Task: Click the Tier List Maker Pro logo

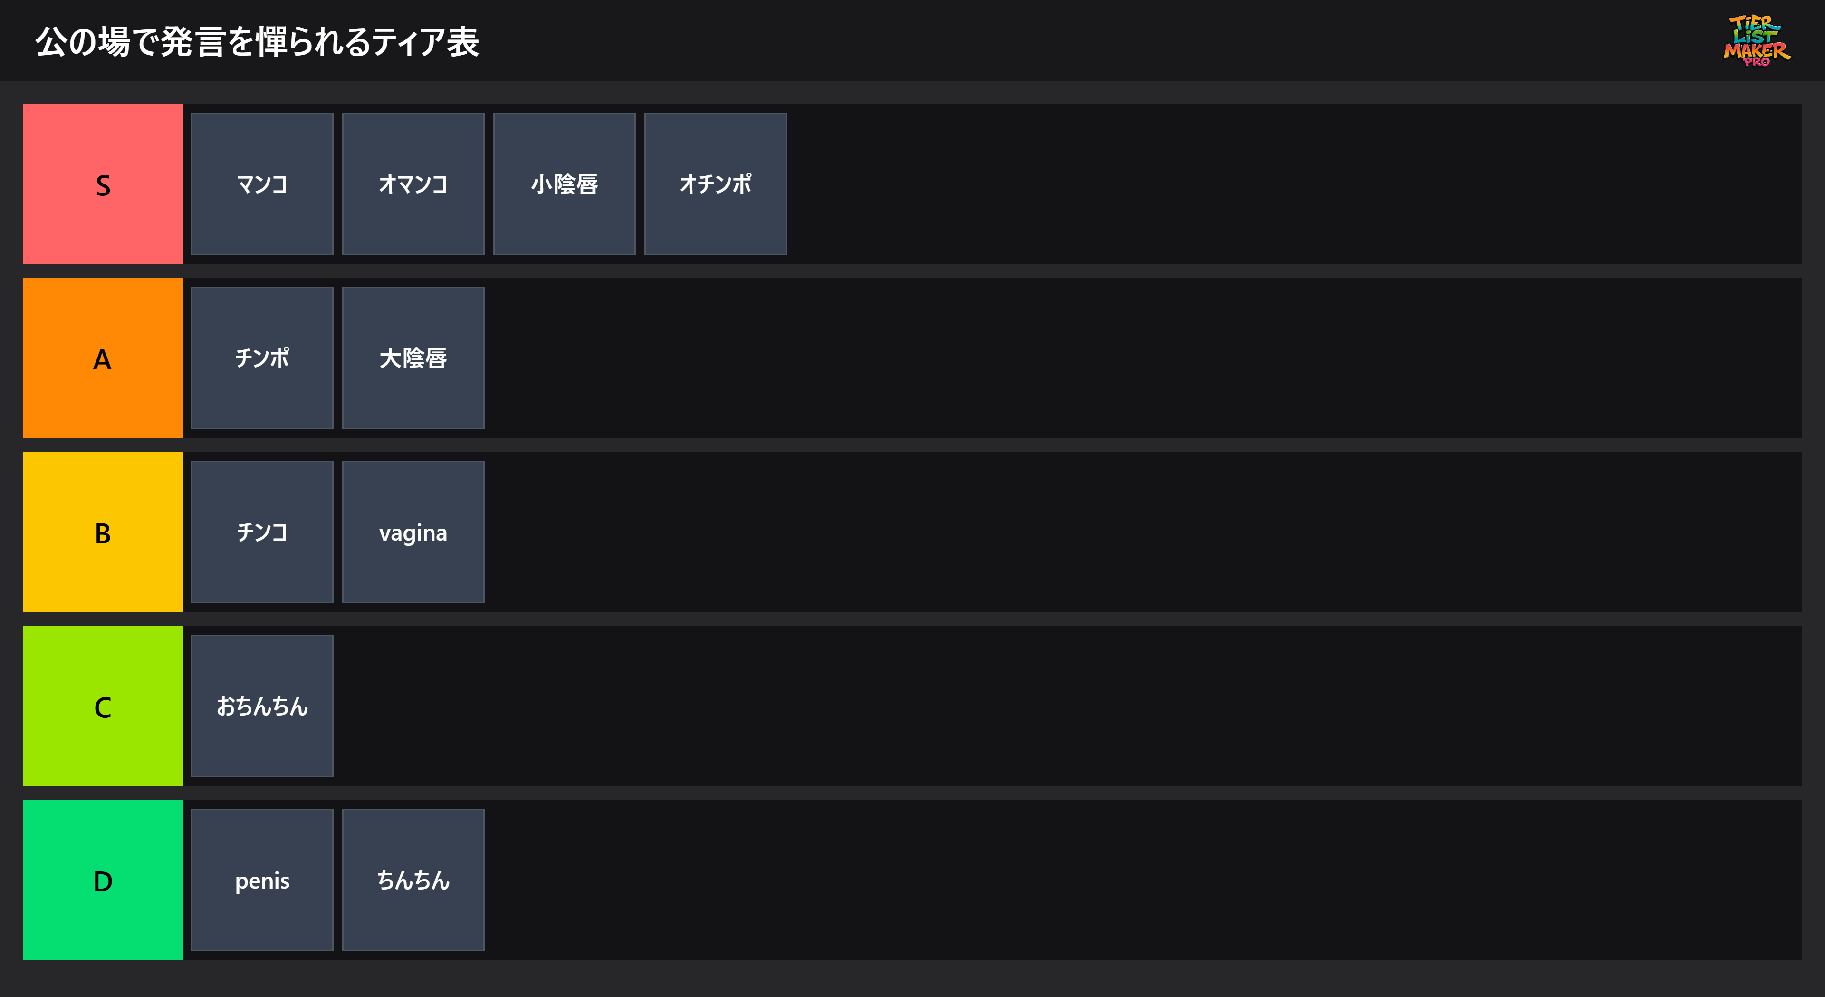Action: [1756, 41]
